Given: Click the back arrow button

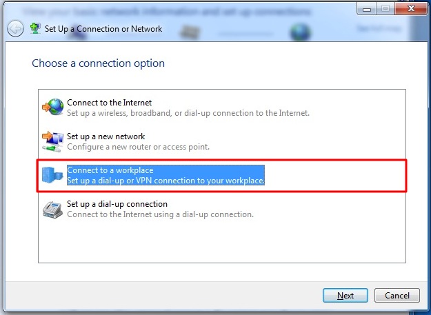Looking at the screenshot, I should 15,29.
